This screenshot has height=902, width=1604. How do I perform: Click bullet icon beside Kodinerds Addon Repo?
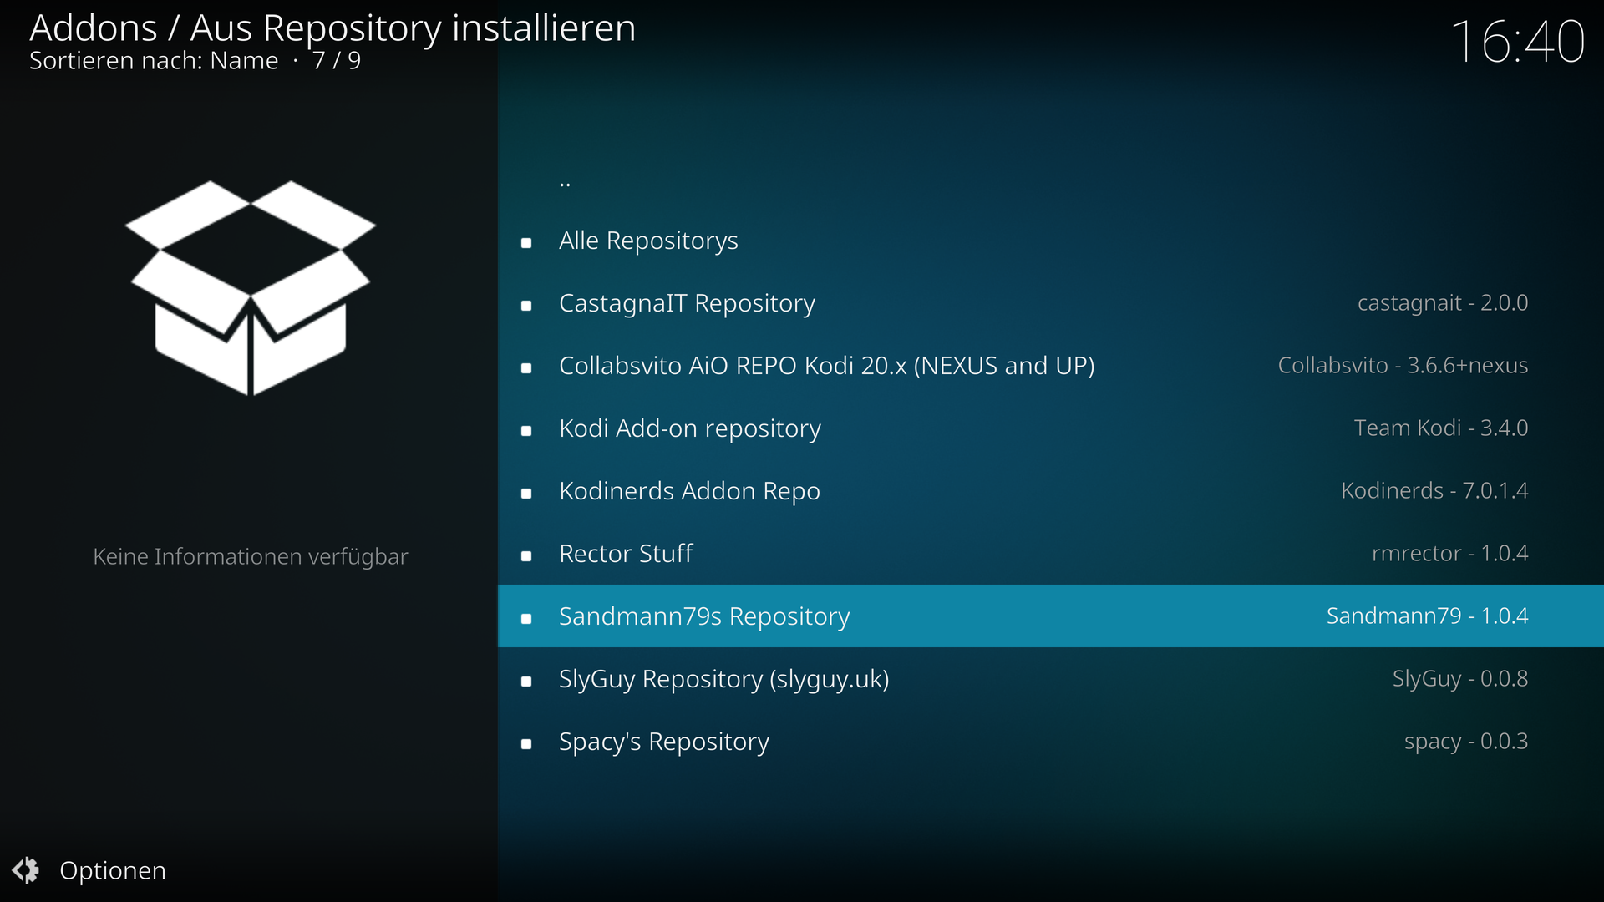tap(526, 494)
